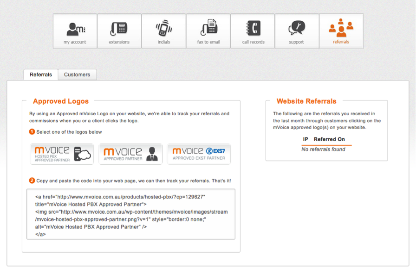Click the support chat wrench icon

click(x=297, y=28)
